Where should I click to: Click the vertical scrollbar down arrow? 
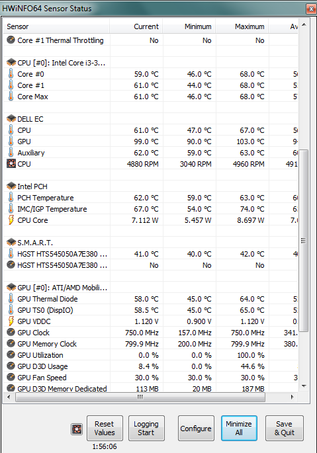(x=304, y=386)
